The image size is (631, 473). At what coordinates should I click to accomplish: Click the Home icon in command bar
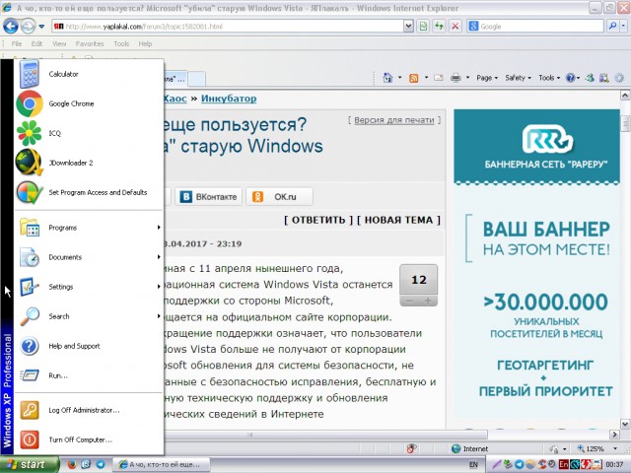point(387,78)
